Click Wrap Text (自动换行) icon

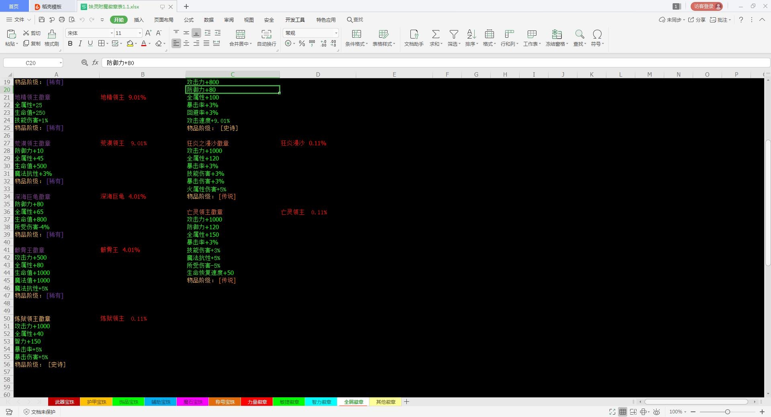point(266,34)
